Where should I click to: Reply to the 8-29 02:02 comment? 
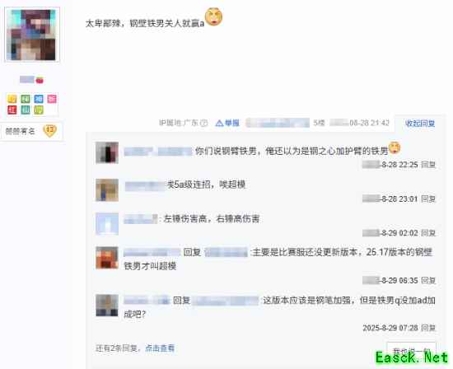click(x=428, y=233)
